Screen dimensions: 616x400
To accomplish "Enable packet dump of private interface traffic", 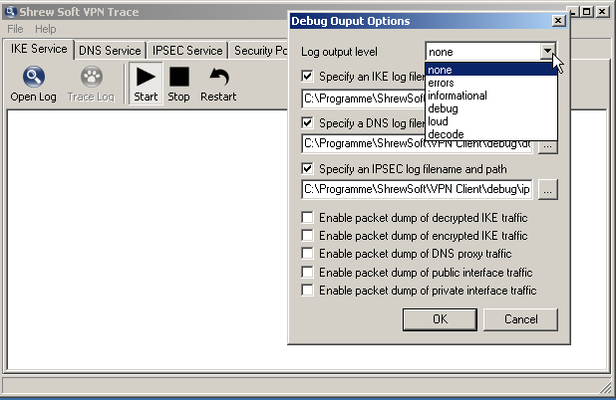I will tap(307, 291).
